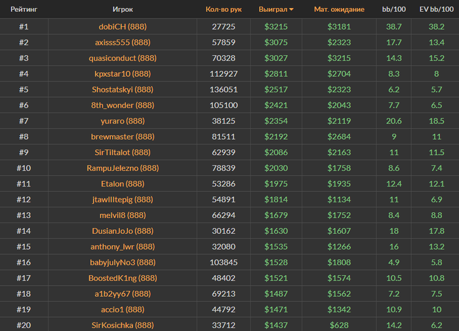The width and height of the screenshot is (459, 331).
Task: Open player BoostedK1ng (888) profile
Action: tap(123, 278)
